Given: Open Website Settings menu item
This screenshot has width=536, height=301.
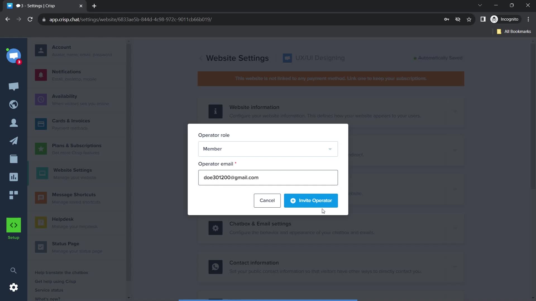Looking at the screenshot, I should pos(73,173).
